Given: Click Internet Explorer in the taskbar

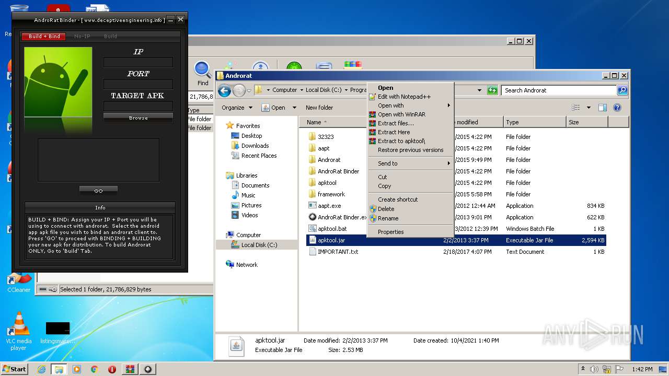Looking at the screenshot, I should pos(41,369).
